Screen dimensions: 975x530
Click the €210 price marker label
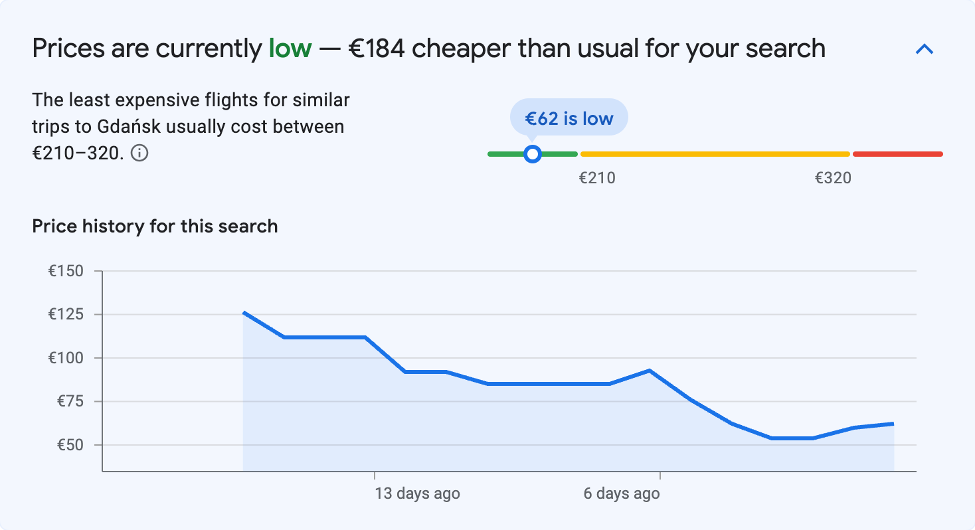tap(598, 177)
